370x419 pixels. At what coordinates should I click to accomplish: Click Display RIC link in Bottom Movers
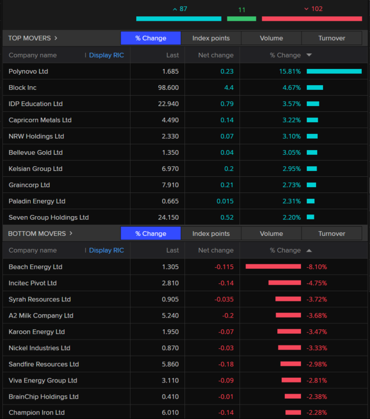[x=106, y=250]
